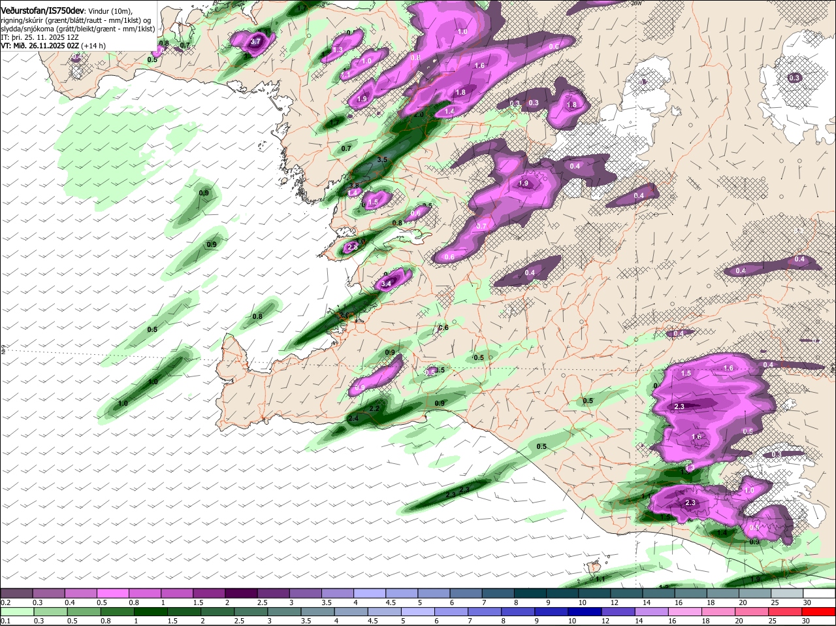Pick the lavender snow swatch between 4 and 4.5

(370, 593)
